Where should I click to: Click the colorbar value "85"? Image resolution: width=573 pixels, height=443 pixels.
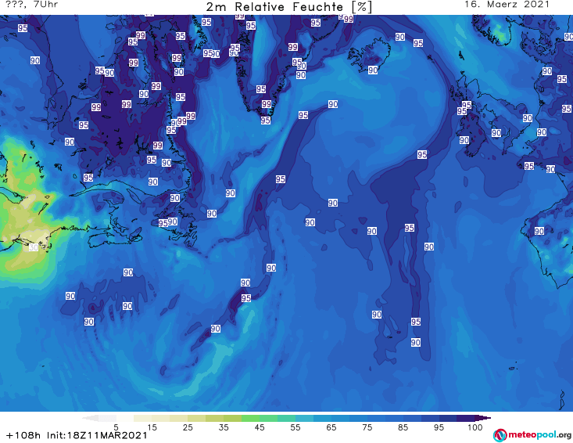tap(403, 427)
